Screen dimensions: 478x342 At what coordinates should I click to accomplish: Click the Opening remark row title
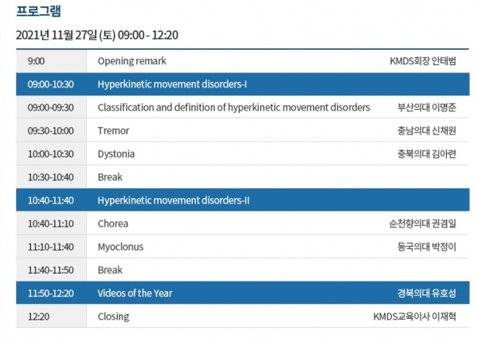click(131, 60)
